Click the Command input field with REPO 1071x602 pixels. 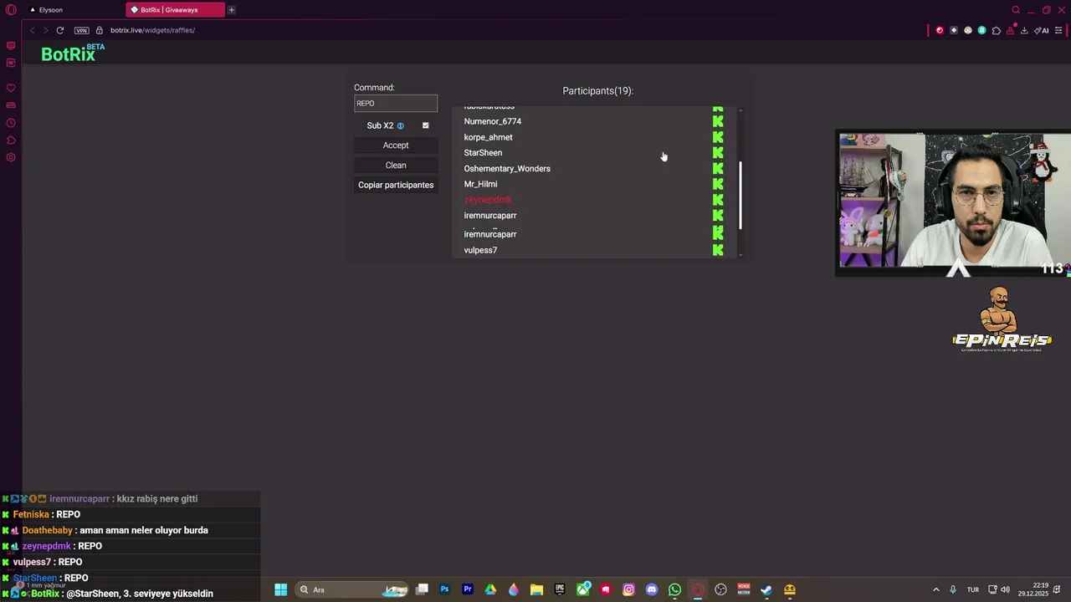[x=396, y=103]
